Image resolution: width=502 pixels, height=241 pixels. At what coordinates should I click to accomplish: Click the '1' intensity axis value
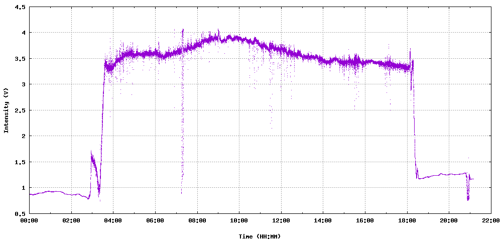[23, 188]
